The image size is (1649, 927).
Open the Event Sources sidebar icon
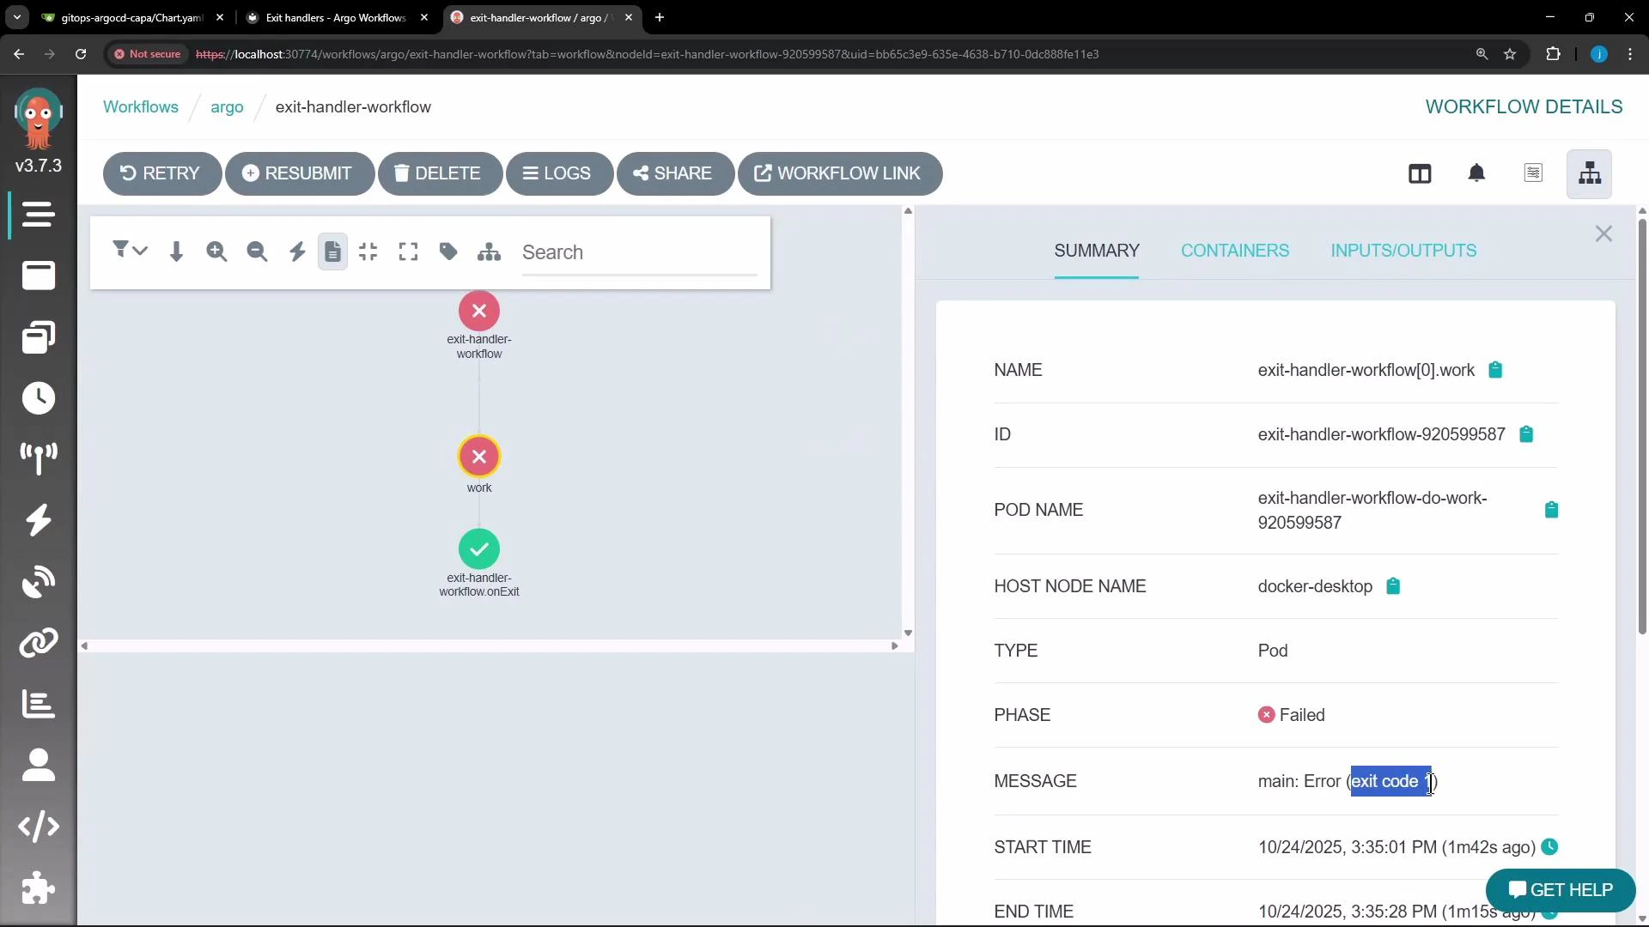(x=38, y=459)
